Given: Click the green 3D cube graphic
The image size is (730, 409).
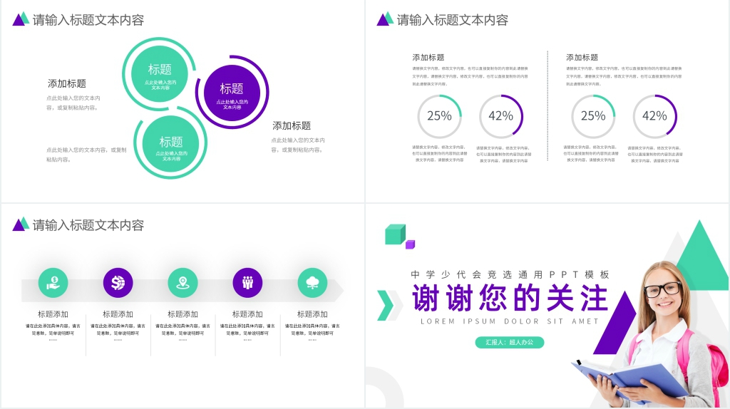Looking at the screenshot, I should (x=395, y=234).
